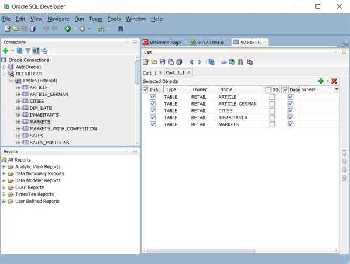Toggle the Include all header checkbox

pyautogui.click(x=145, y=89)
